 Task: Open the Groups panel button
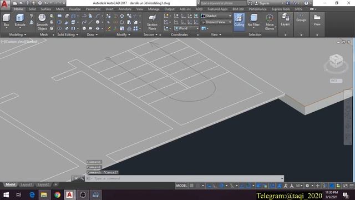point(301,18)
